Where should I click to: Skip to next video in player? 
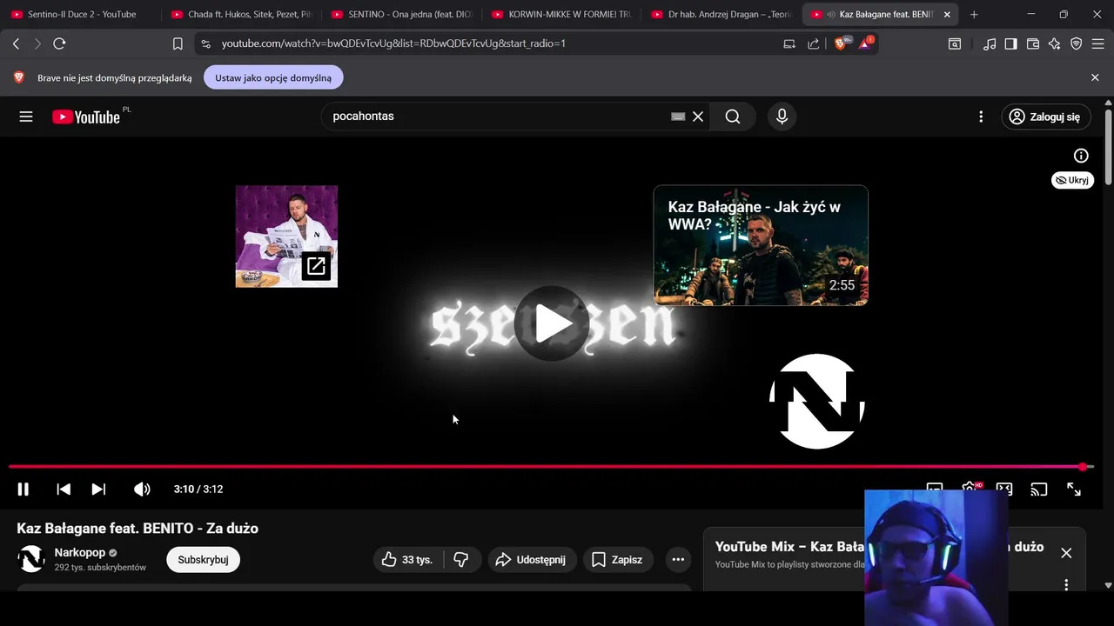pos(98,489)
